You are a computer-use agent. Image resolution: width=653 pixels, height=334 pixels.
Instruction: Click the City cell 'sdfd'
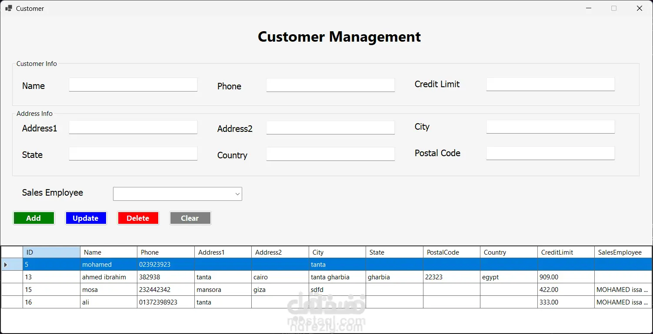(337, 290)
